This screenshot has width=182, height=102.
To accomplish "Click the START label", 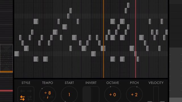I will coord(69,83).
